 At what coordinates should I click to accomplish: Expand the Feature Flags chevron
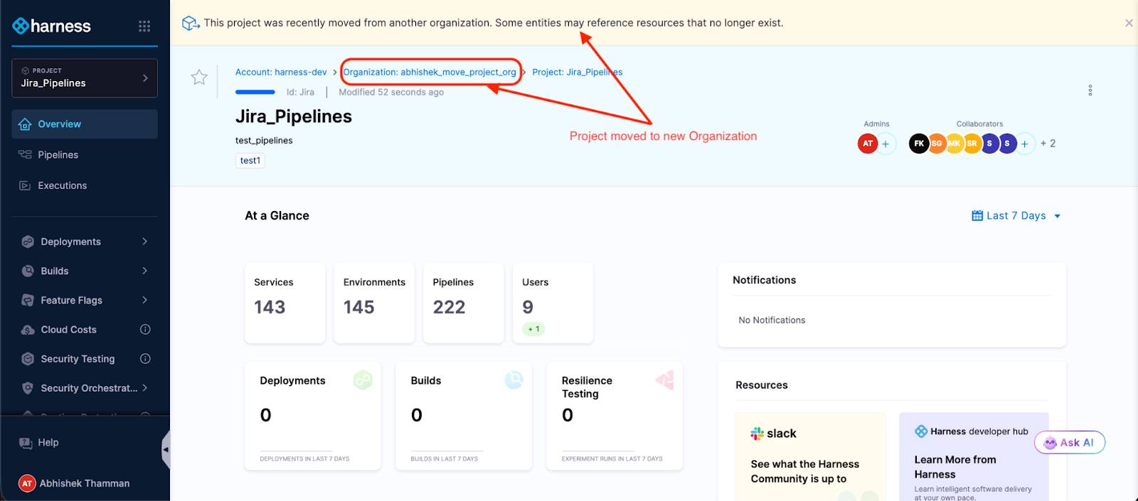[x=145, y=300]
